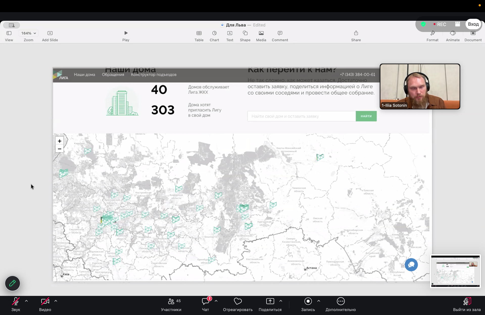Click the shared screen preview thumbnail

click(455, 271)
